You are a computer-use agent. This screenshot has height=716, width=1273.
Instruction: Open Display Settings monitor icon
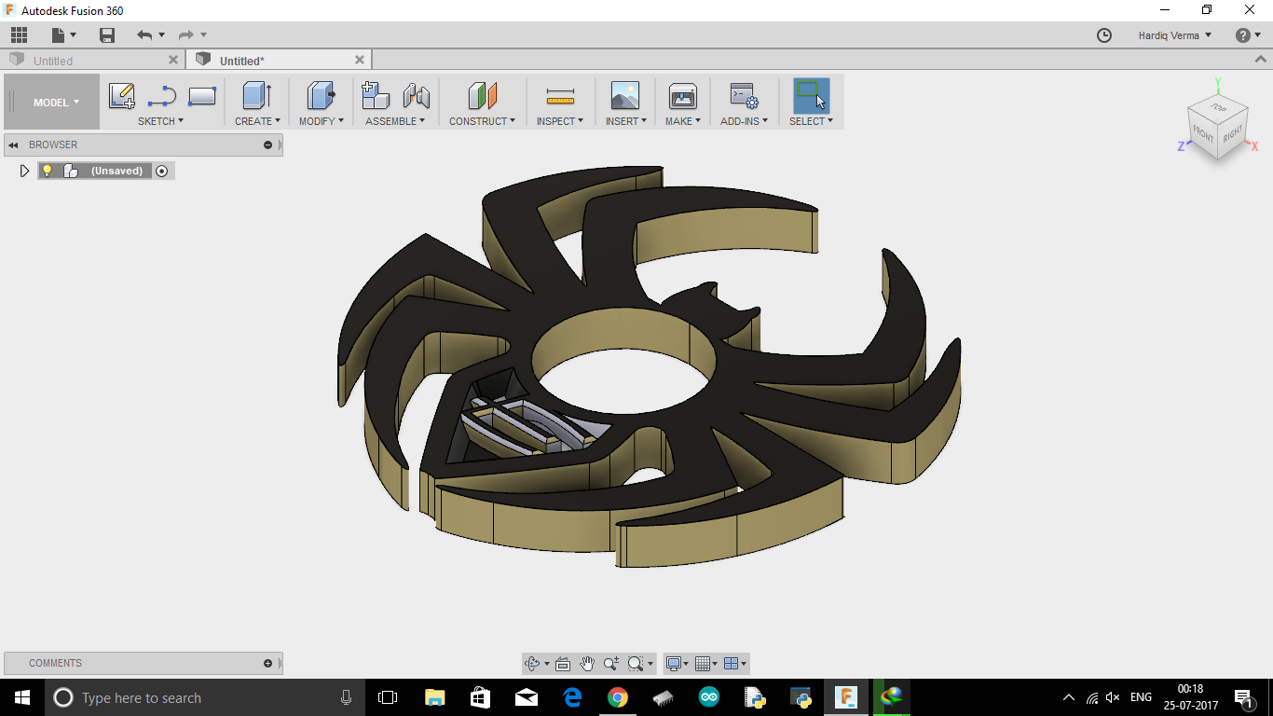pos(674,664)
